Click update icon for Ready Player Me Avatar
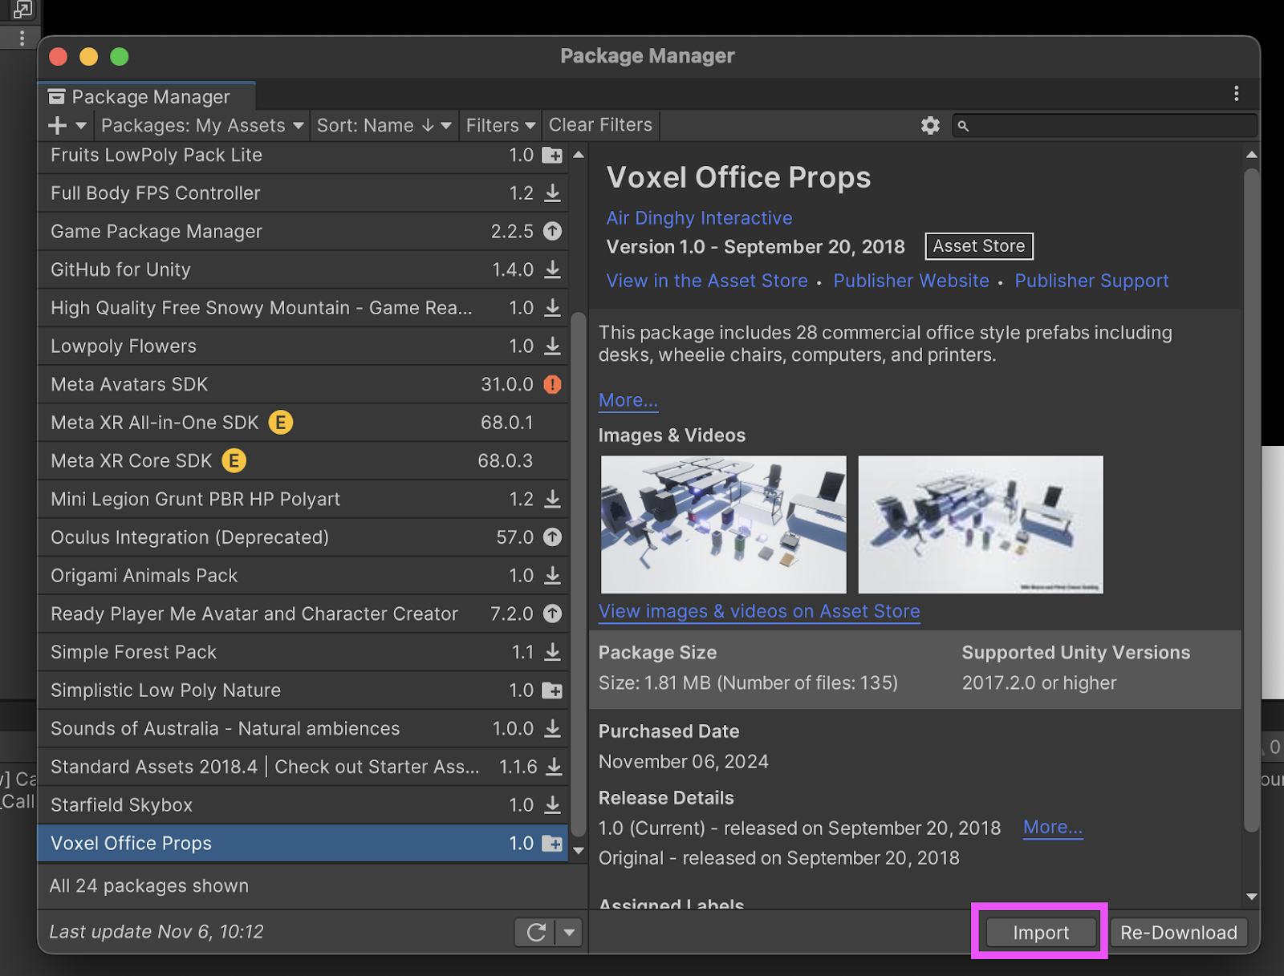The height and width of the screenshot is (976, 1284). (552, 614)
